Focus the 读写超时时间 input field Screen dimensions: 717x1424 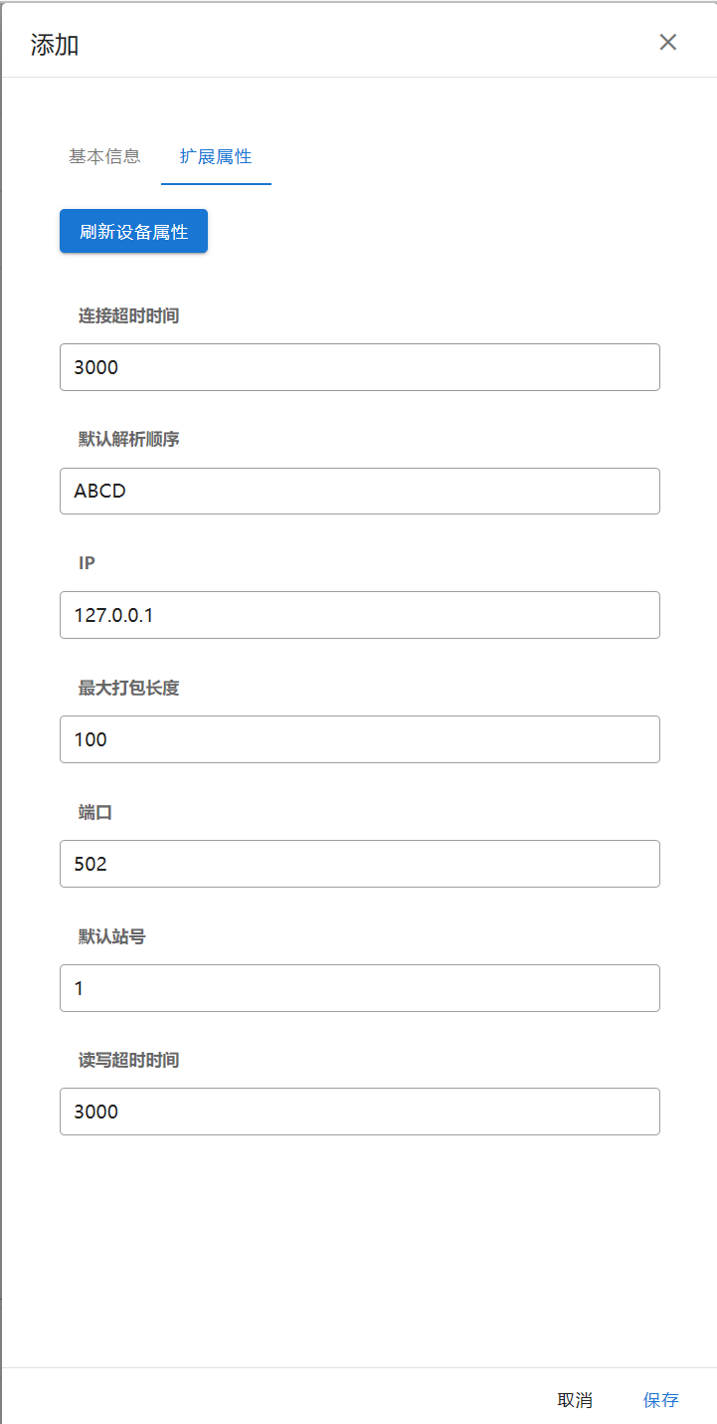(359, 1112)
